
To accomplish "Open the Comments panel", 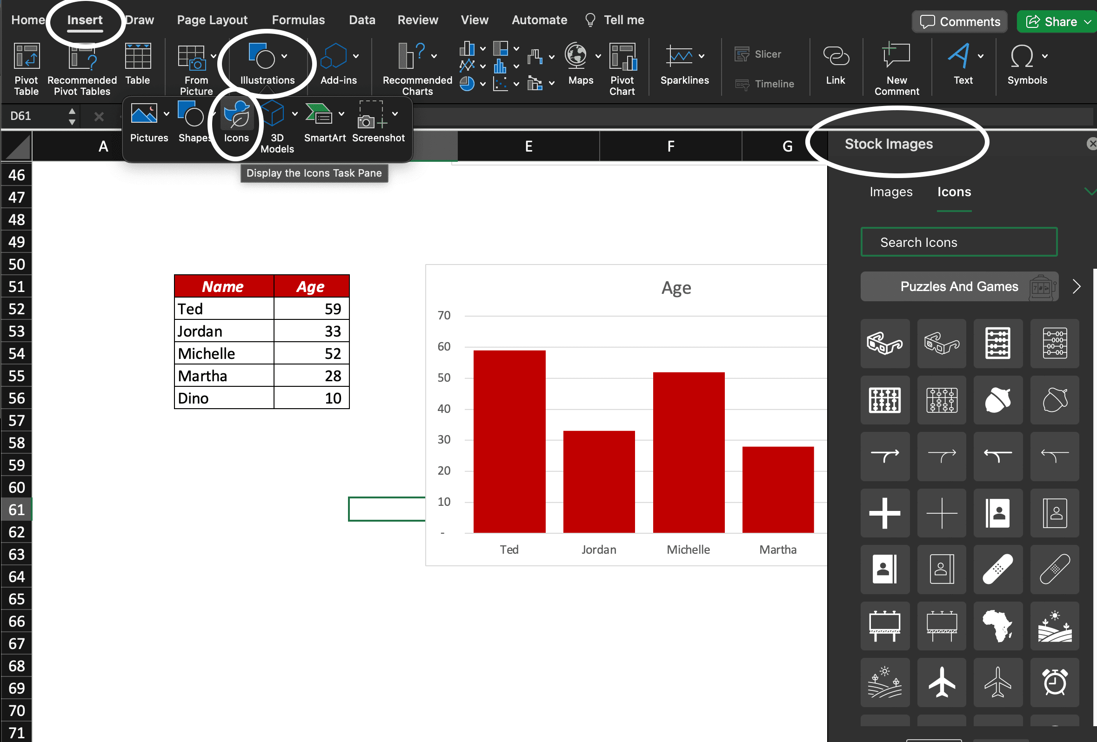I will click(x=959, y=21).
